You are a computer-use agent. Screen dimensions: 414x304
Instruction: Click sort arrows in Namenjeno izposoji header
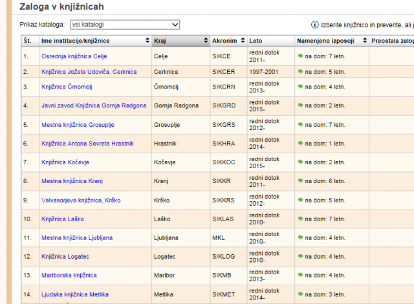pyautogui.click(x=364, y=41)
